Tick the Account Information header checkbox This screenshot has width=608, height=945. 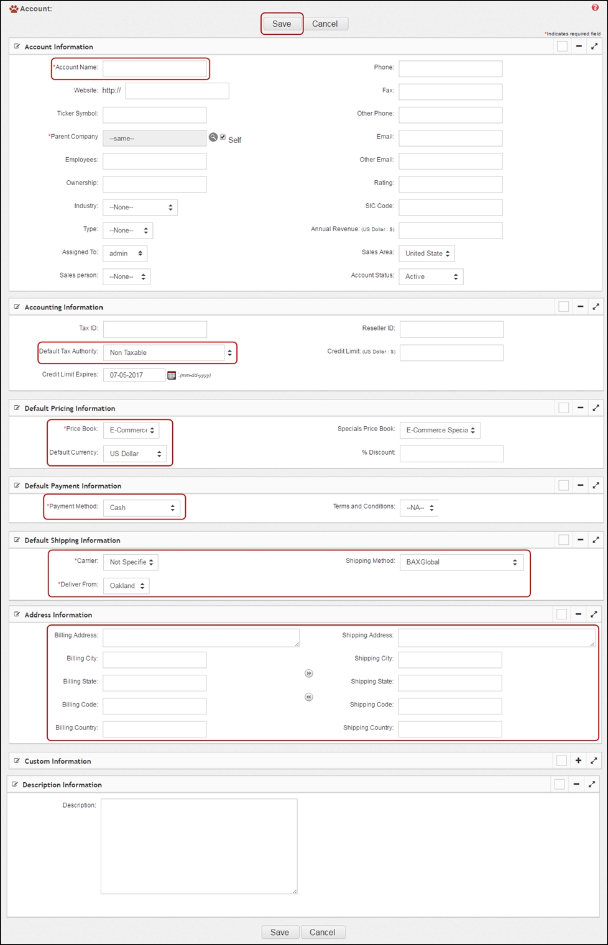click(x=562, y=47)
